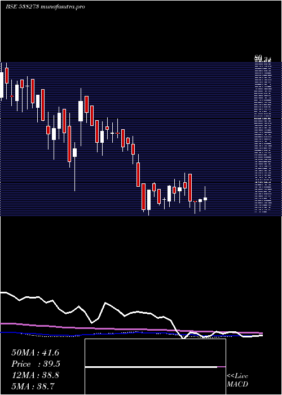Viewport: 282px width, 395px height.
Task: Click the white MACD histogram line
Action: [151, 367]
